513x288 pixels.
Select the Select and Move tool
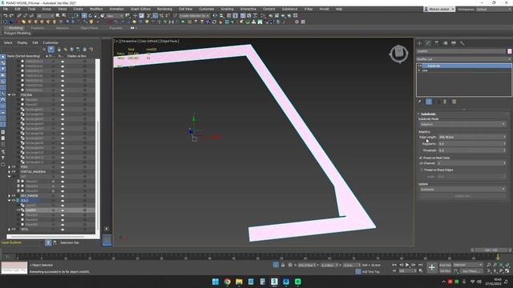pos(84,16)
